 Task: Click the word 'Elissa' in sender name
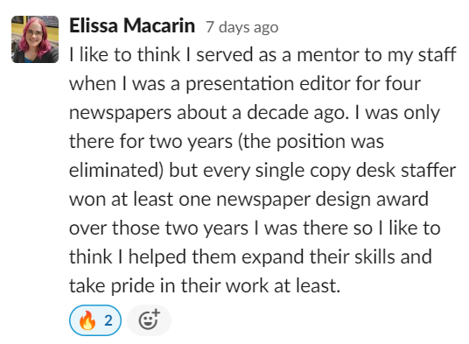94,25
